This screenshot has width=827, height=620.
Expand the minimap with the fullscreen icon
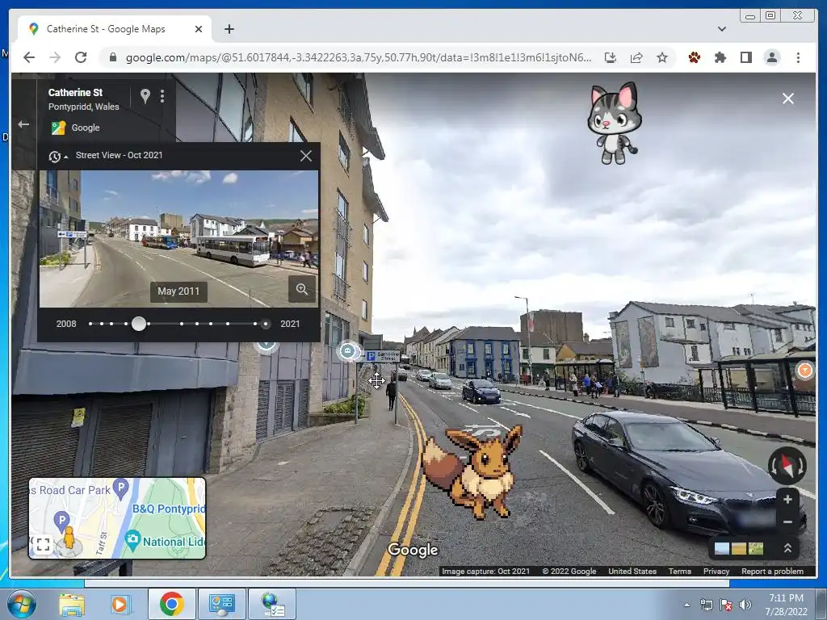pos(43,544)
